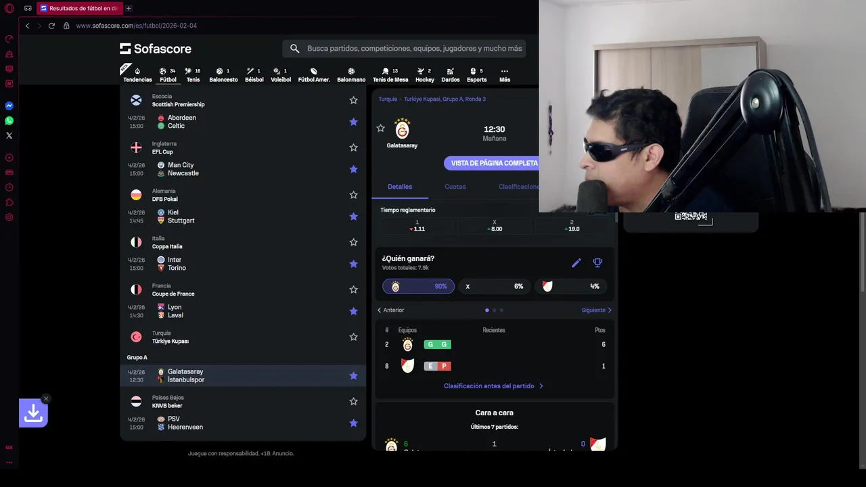Click the Scotland flag league icon
This screenshot has height=487, width=866.
point(136,100)
